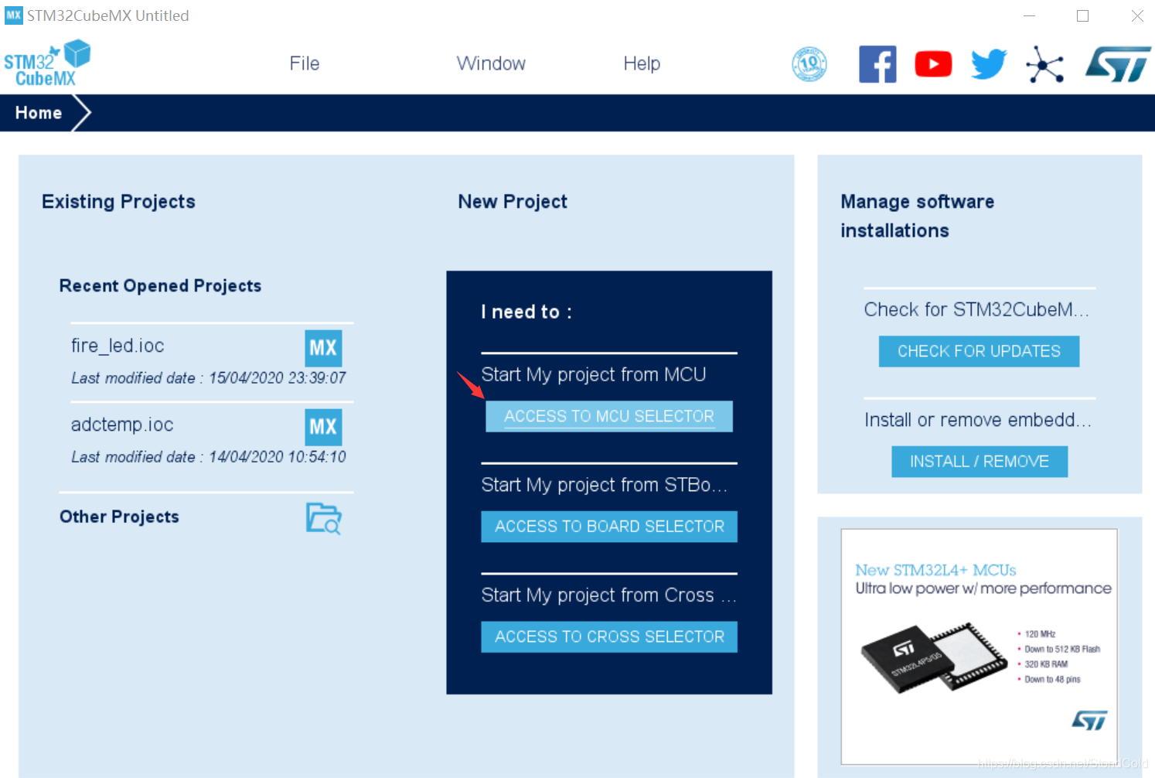Open recent project adctemp.ioc
This screenshot has width=1155, height=778.
pyautogui.click(x=122, y=425)
